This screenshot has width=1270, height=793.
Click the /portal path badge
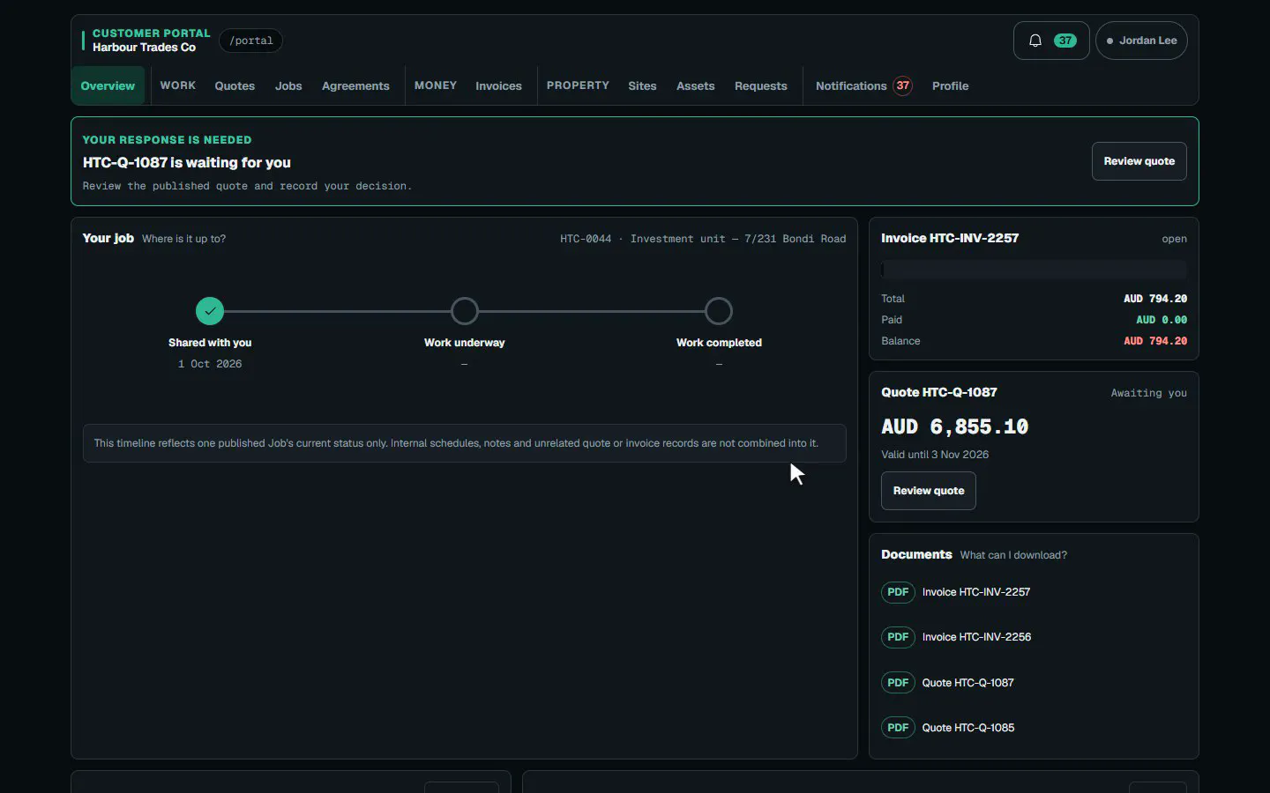[x=251, y=41]
